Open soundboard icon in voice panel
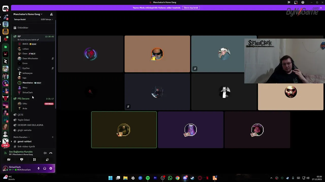The image size is (325, 182). click(x=47, y=160)
